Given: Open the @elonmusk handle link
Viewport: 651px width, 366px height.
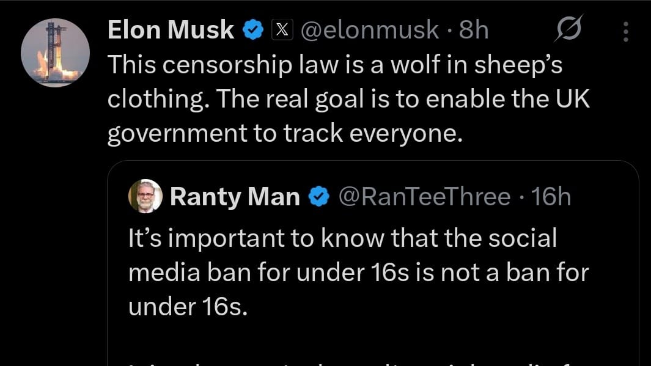Looking at the screenshot, I should point(369,31).
